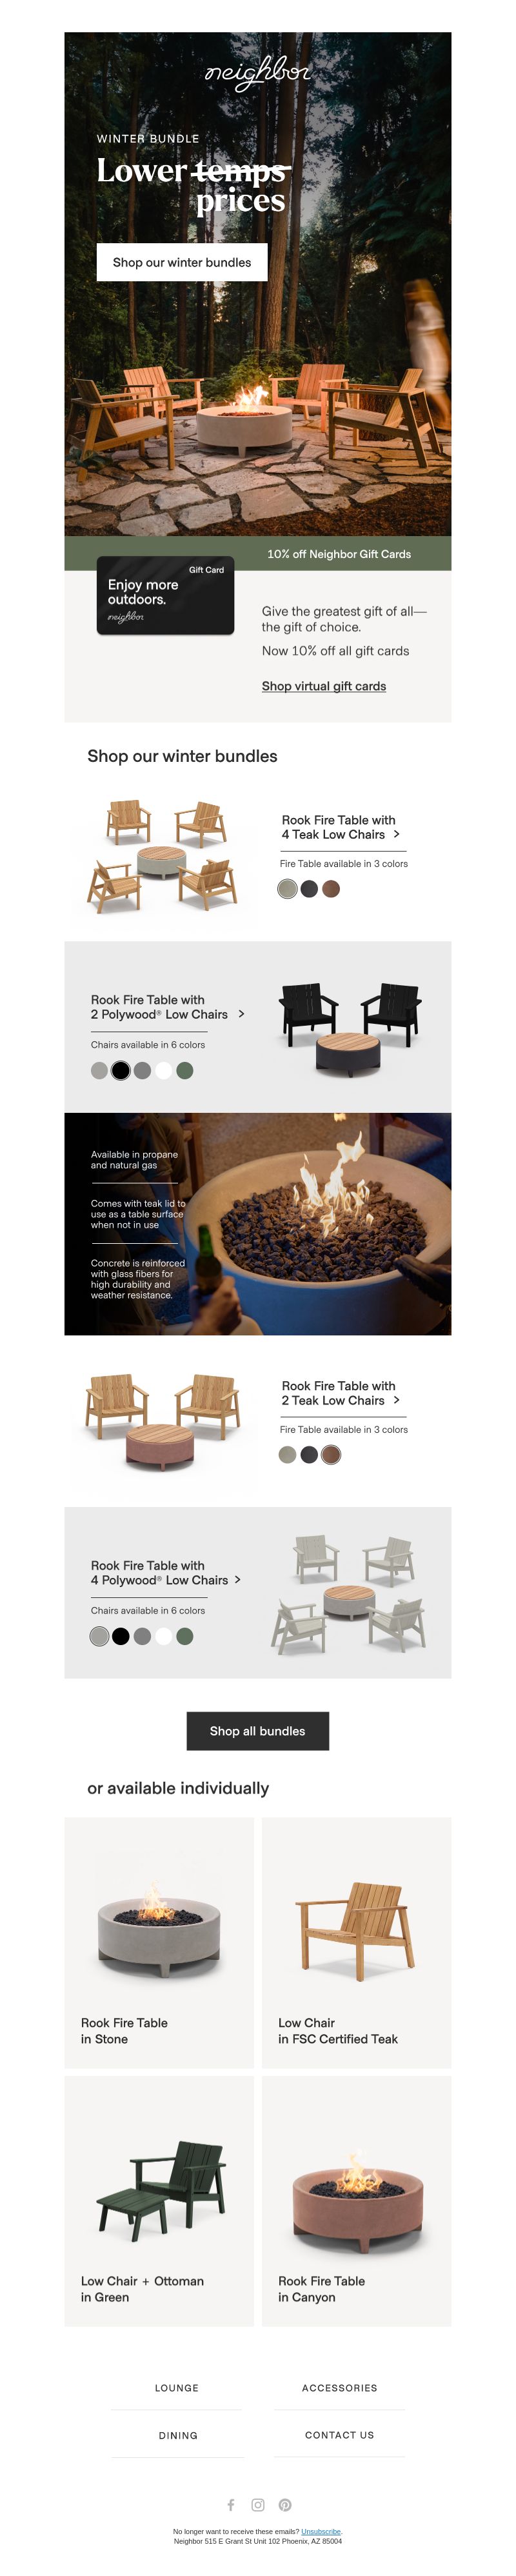516x2576 pixels.
Task: Open the Pinterest icon in footer
Action: tap(285, 2504)
